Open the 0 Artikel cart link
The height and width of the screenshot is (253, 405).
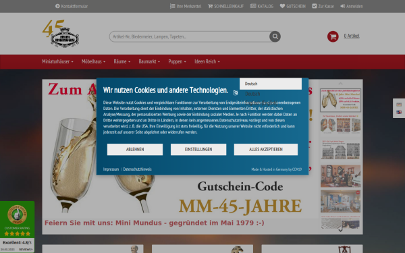point(352,36)
